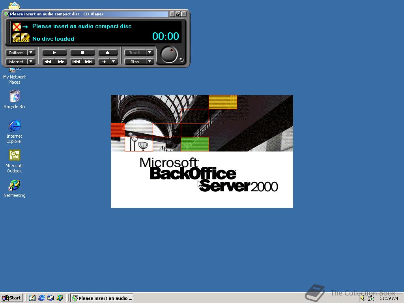Screen dimensions: 404x303
Task: Launch NetMeeting from the Quick Launch bar
Action: pos(60,298)
